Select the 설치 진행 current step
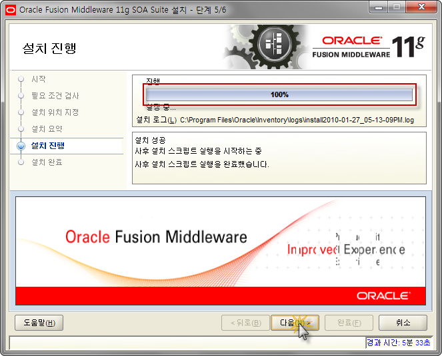Viewport: 442px width, 356px height. pos(47,146)
